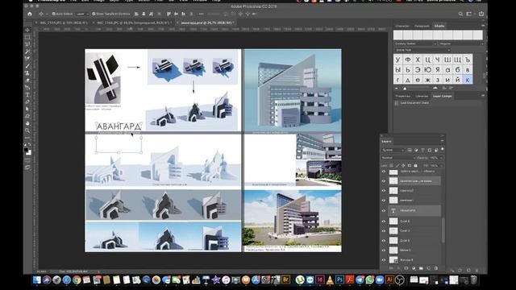Screen dimensions: 516x290
Task: Switch to the Libraries tab
Action: point(422,96)
